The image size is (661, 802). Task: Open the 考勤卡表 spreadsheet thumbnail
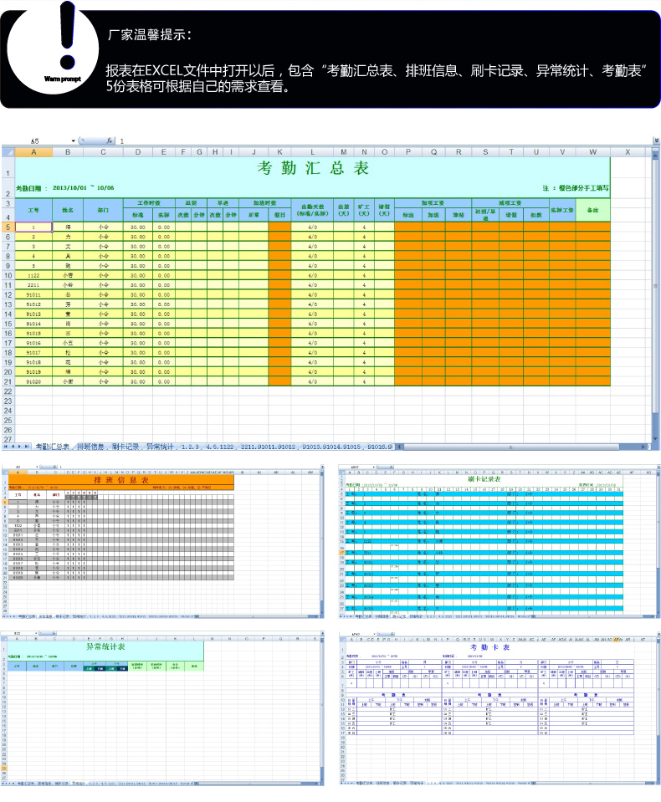(499, 709)
